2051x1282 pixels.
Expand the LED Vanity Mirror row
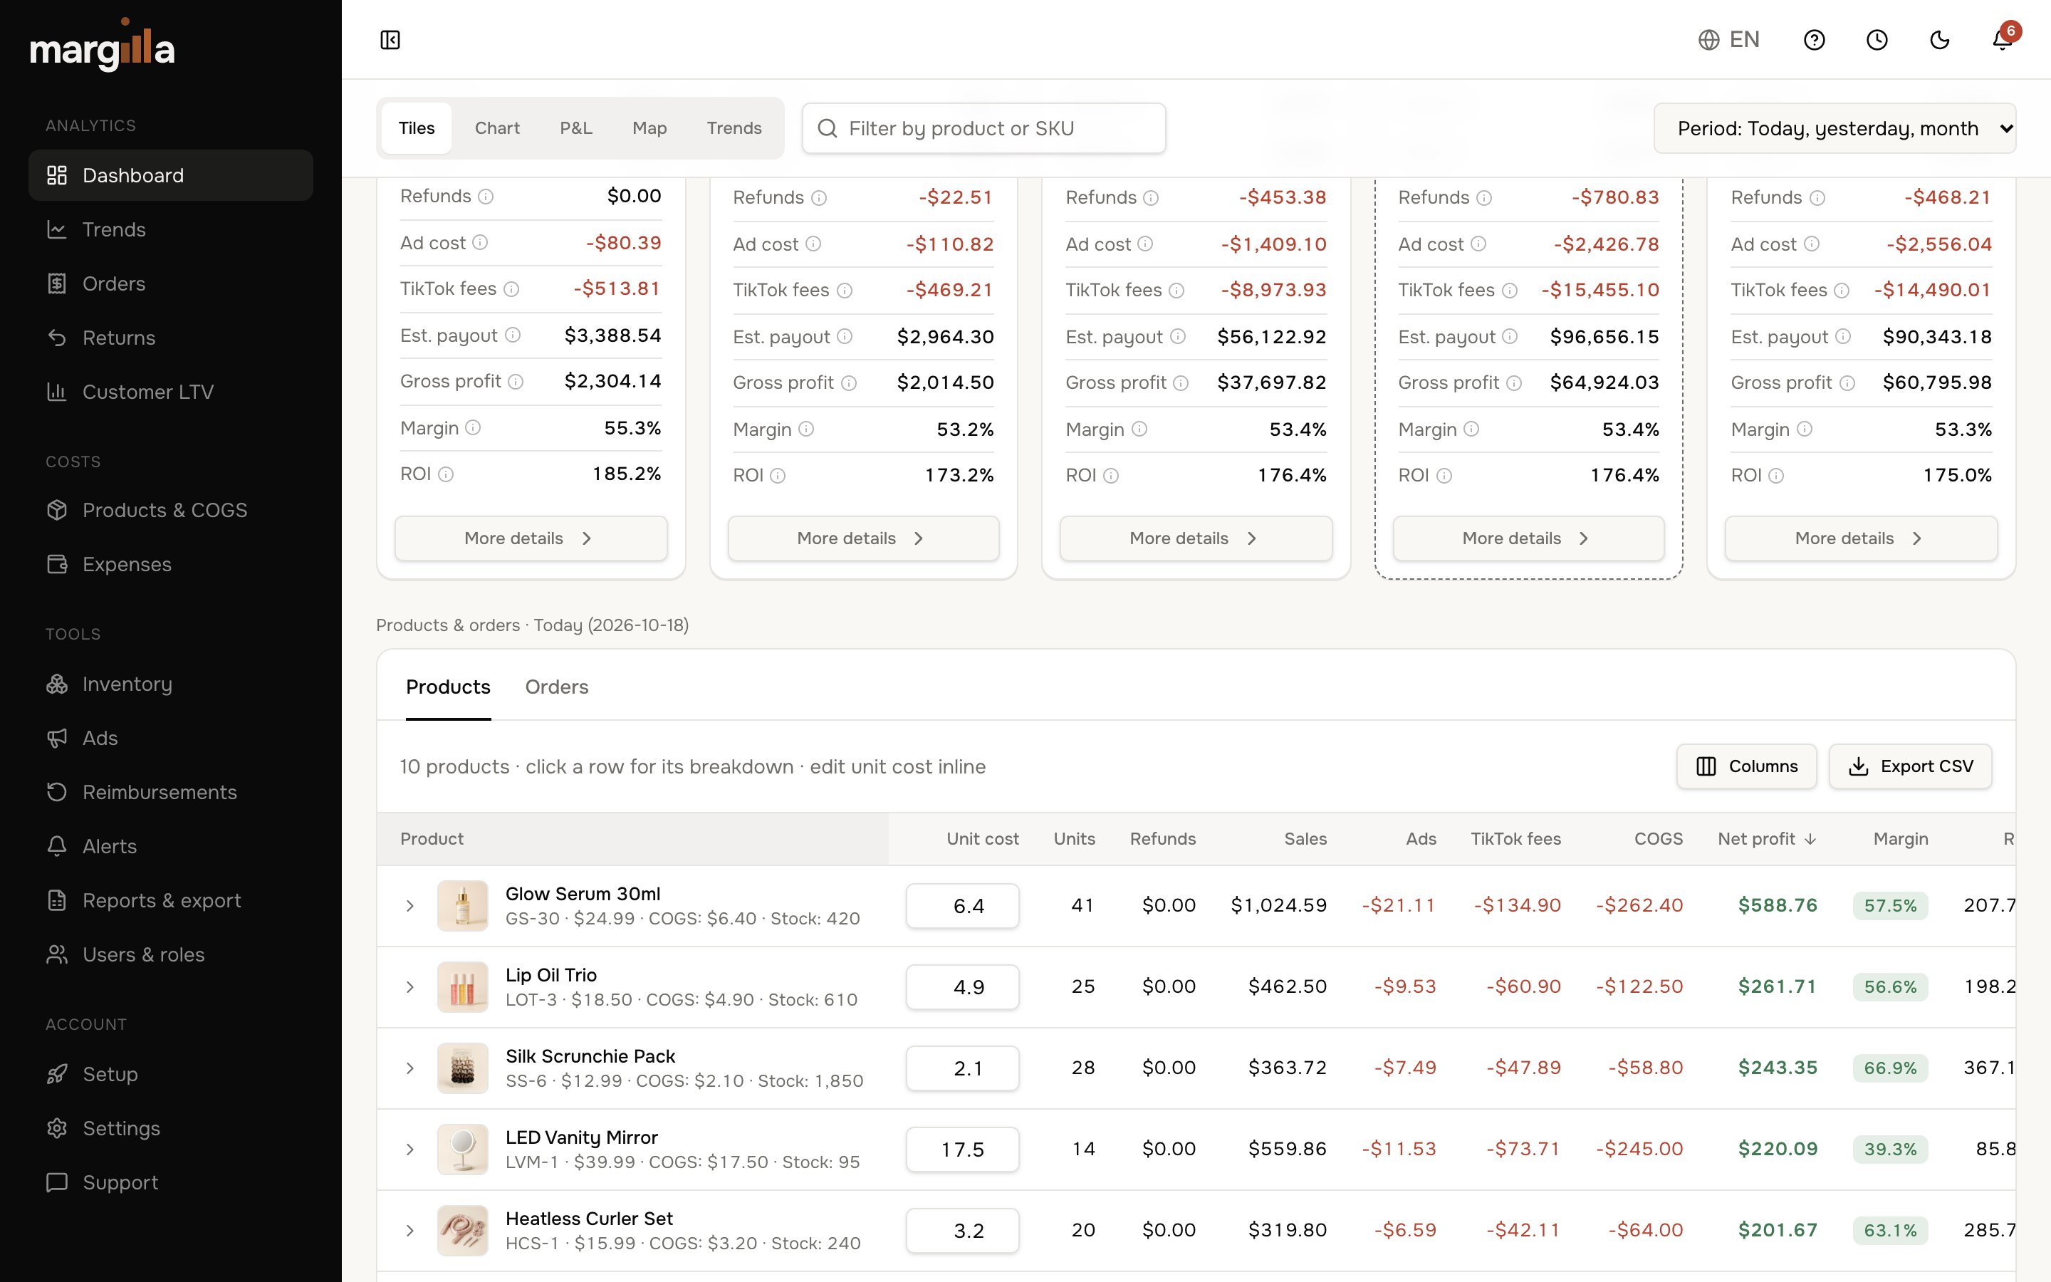pos(410,1150)
